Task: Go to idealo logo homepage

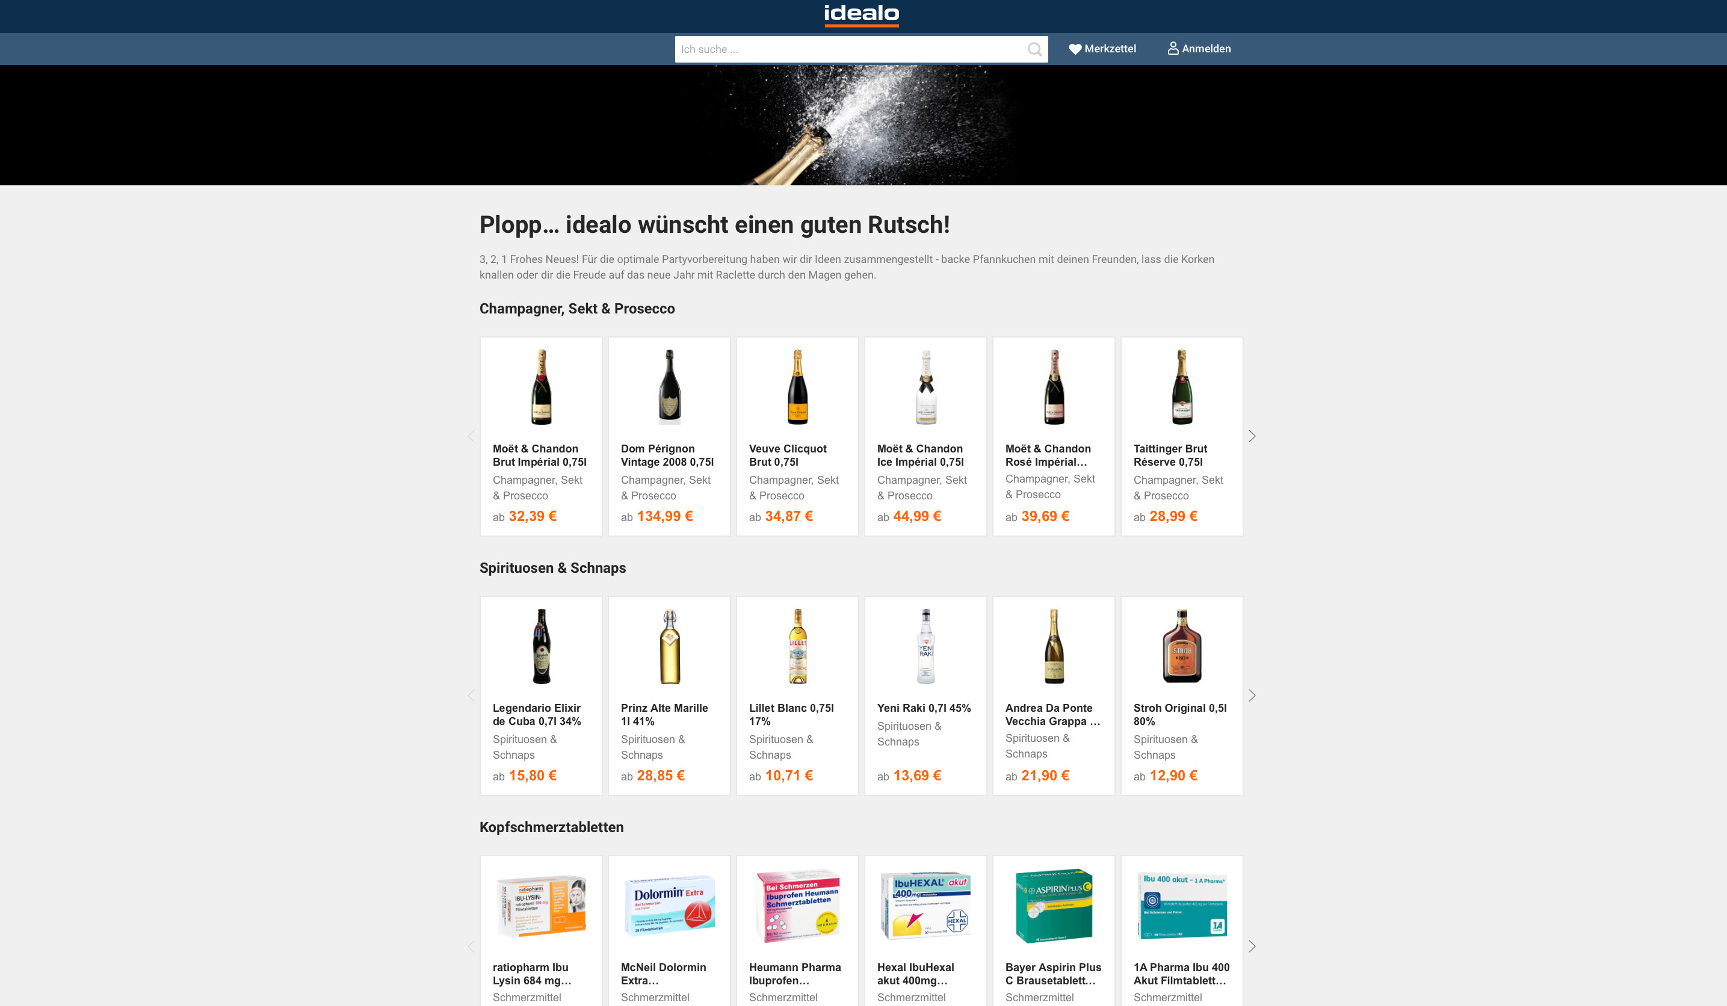Action: point(862,15)
